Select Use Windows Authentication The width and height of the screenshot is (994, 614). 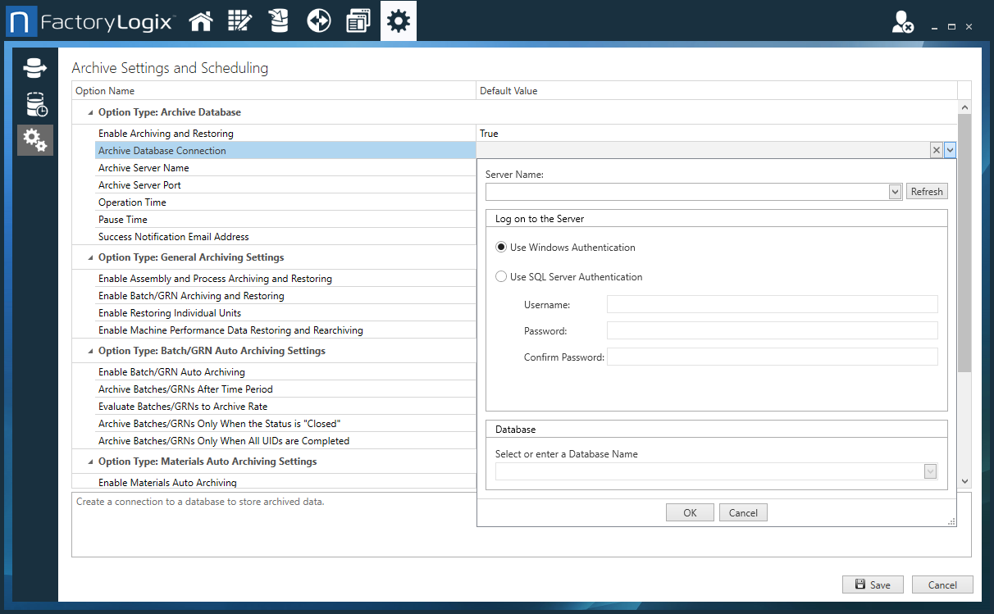pyautogui.click(x=501, y=247)
